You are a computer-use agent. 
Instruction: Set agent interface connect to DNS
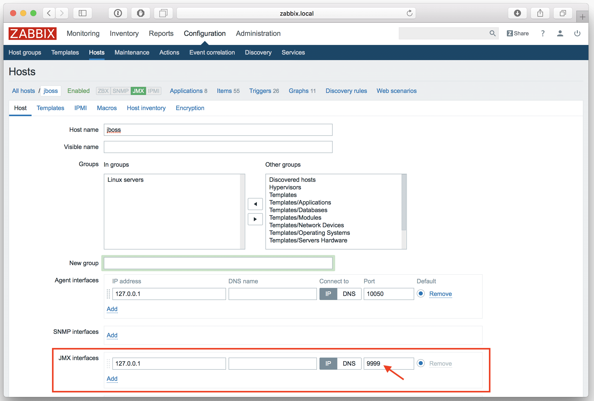349,294
